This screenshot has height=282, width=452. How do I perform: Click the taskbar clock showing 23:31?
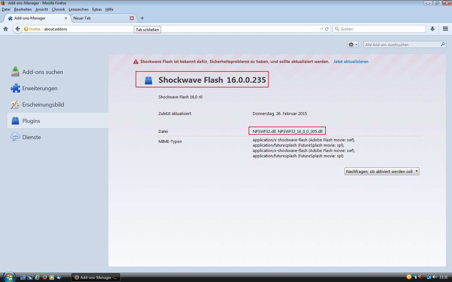[444, 277]
